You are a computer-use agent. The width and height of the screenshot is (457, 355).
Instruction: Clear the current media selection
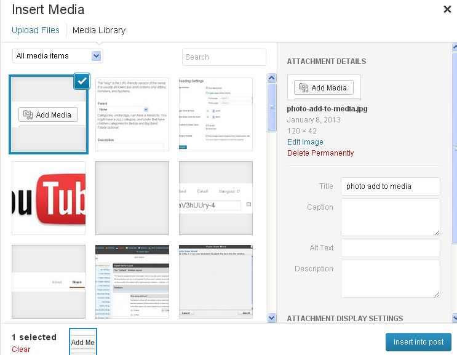tap(21, 349)
